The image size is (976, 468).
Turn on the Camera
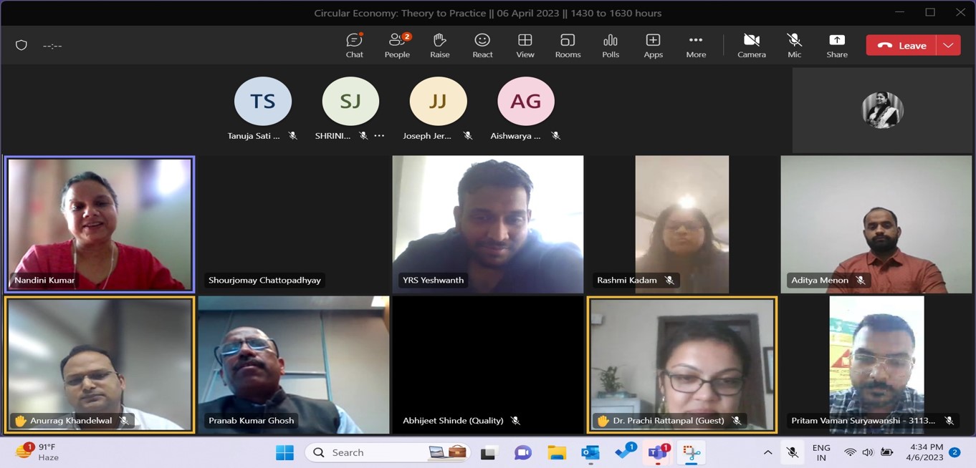[x=752, y=45]
